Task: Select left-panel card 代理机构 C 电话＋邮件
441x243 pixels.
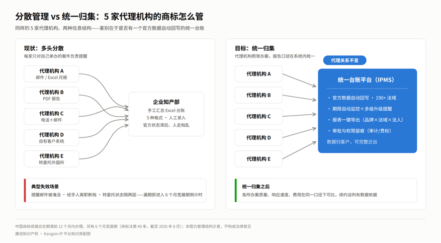Action: point(51,116)
